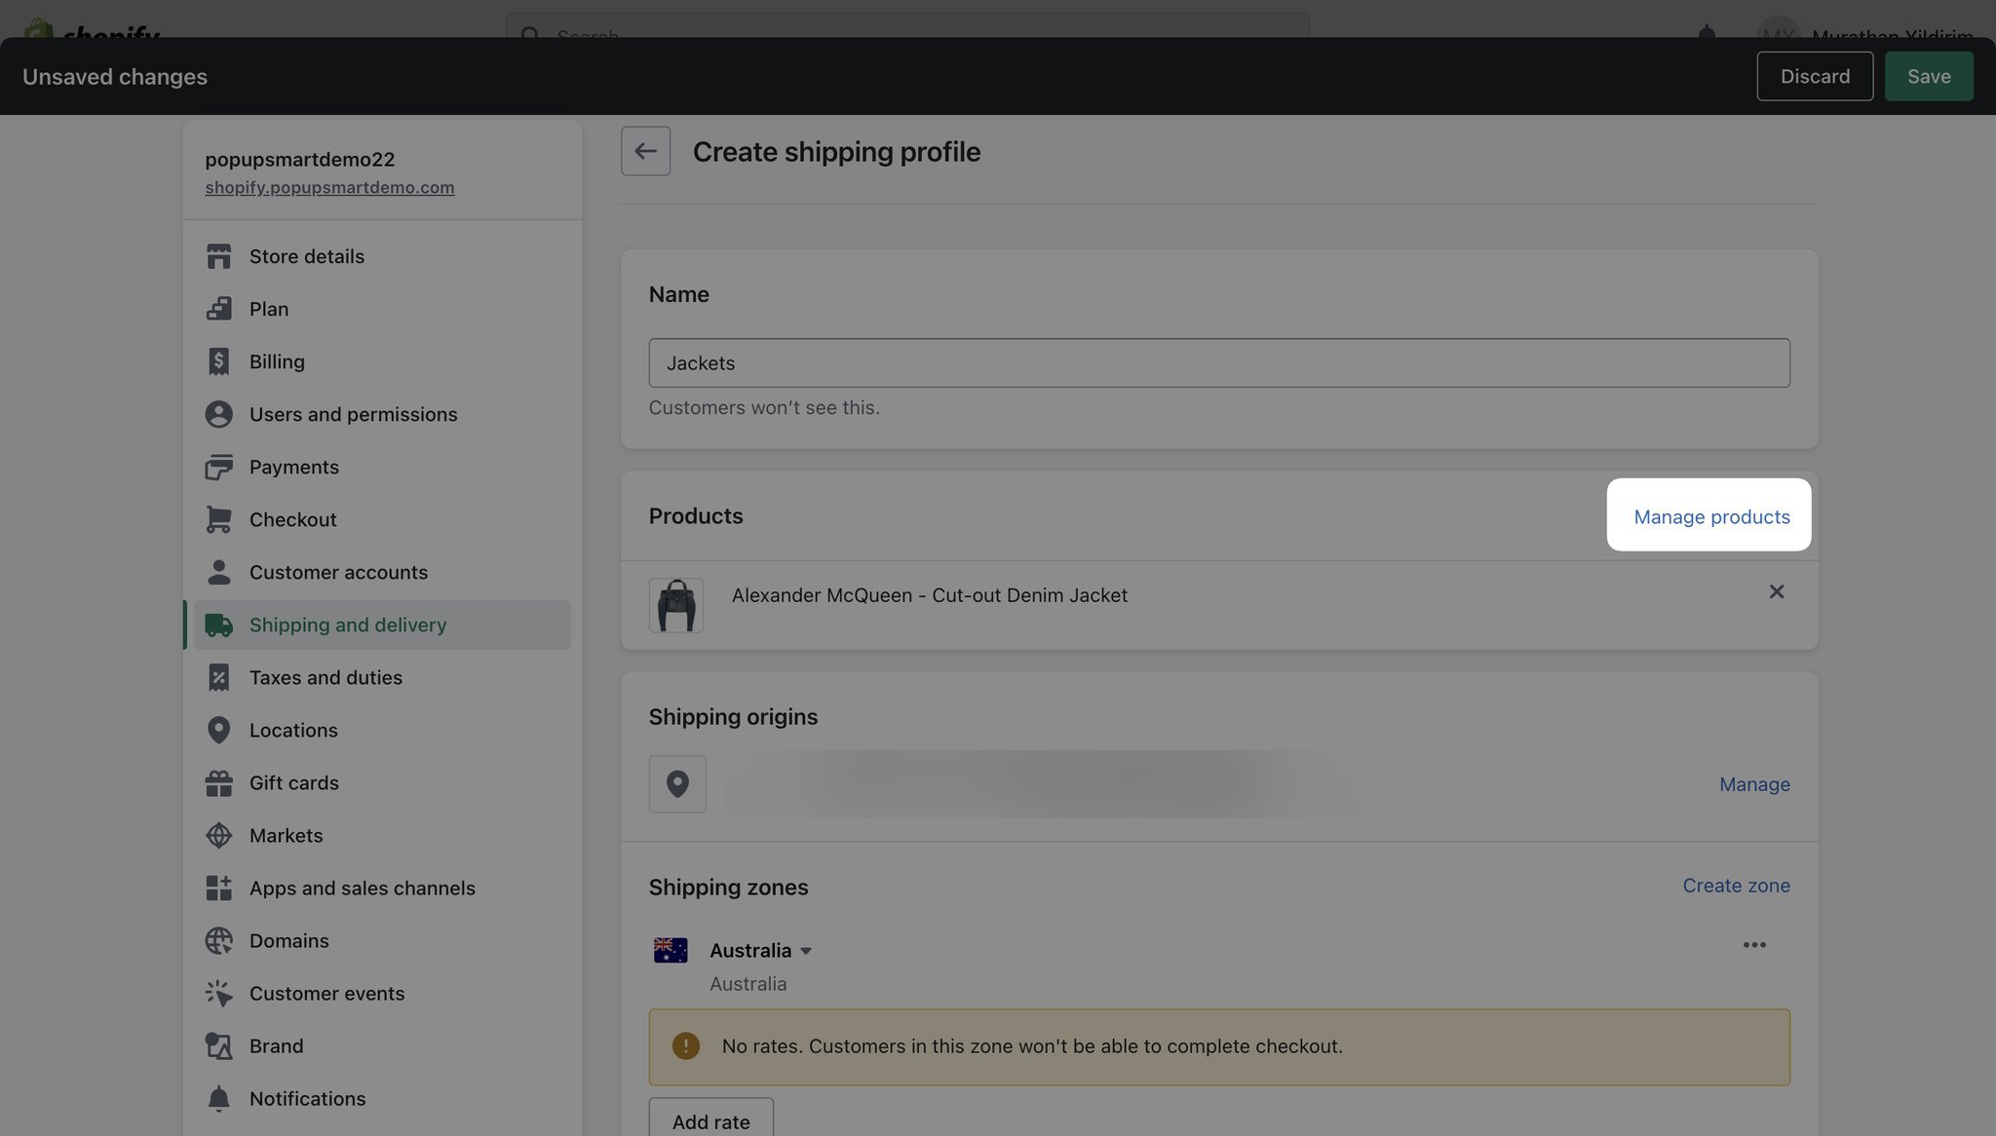This screenshot has height=1136, width=1996.
Task: Go to Locations settings
Action: coord(382,730)
